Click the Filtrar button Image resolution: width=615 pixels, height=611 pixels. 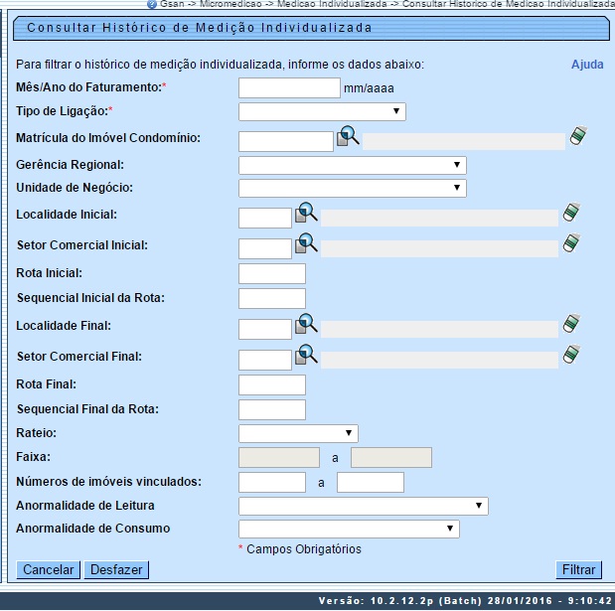click(x=578, y=569)
